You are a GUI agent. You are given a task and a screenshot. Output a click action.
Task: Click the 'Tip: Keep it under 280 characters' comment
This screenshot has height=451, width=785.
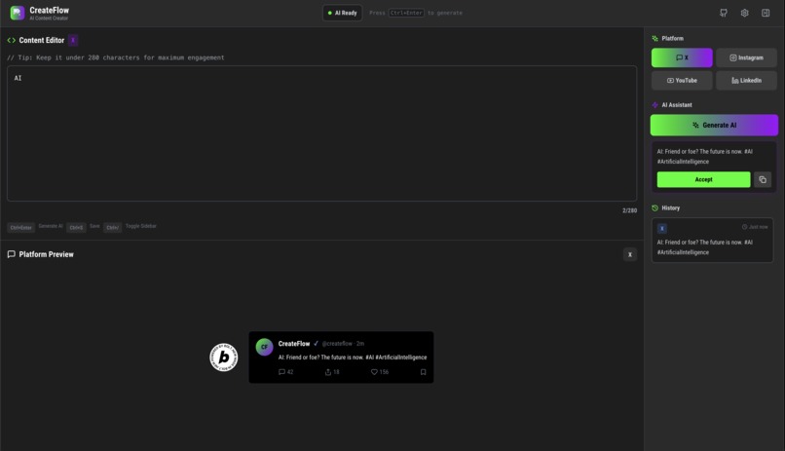click(116, 57)
